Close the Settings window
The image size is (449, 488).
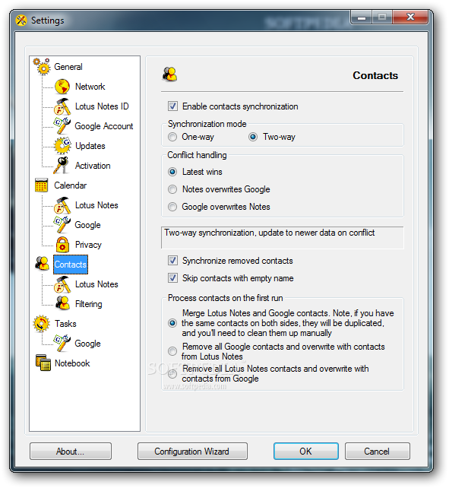click(x=411, y=17)
